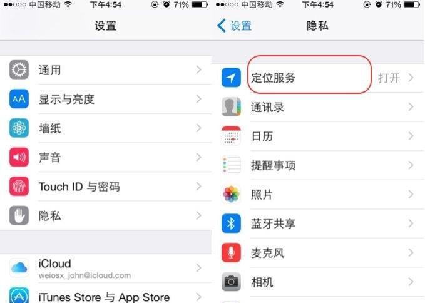This screenshot has height=303, width=425.
Task: Tap the 隐私 privacy hand icon
Action: point(19,216)
